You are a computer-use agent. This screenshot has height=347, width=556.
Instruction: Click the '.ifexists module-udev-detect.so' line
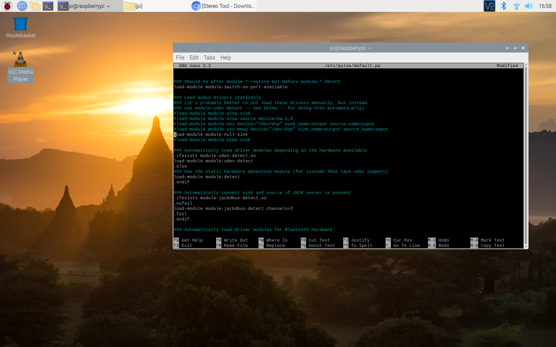tap(215, 156)
